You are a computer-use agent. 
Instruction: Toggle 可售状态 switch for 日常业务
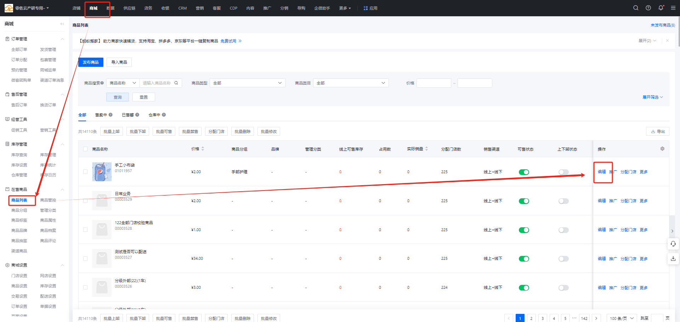pos(524,201)
